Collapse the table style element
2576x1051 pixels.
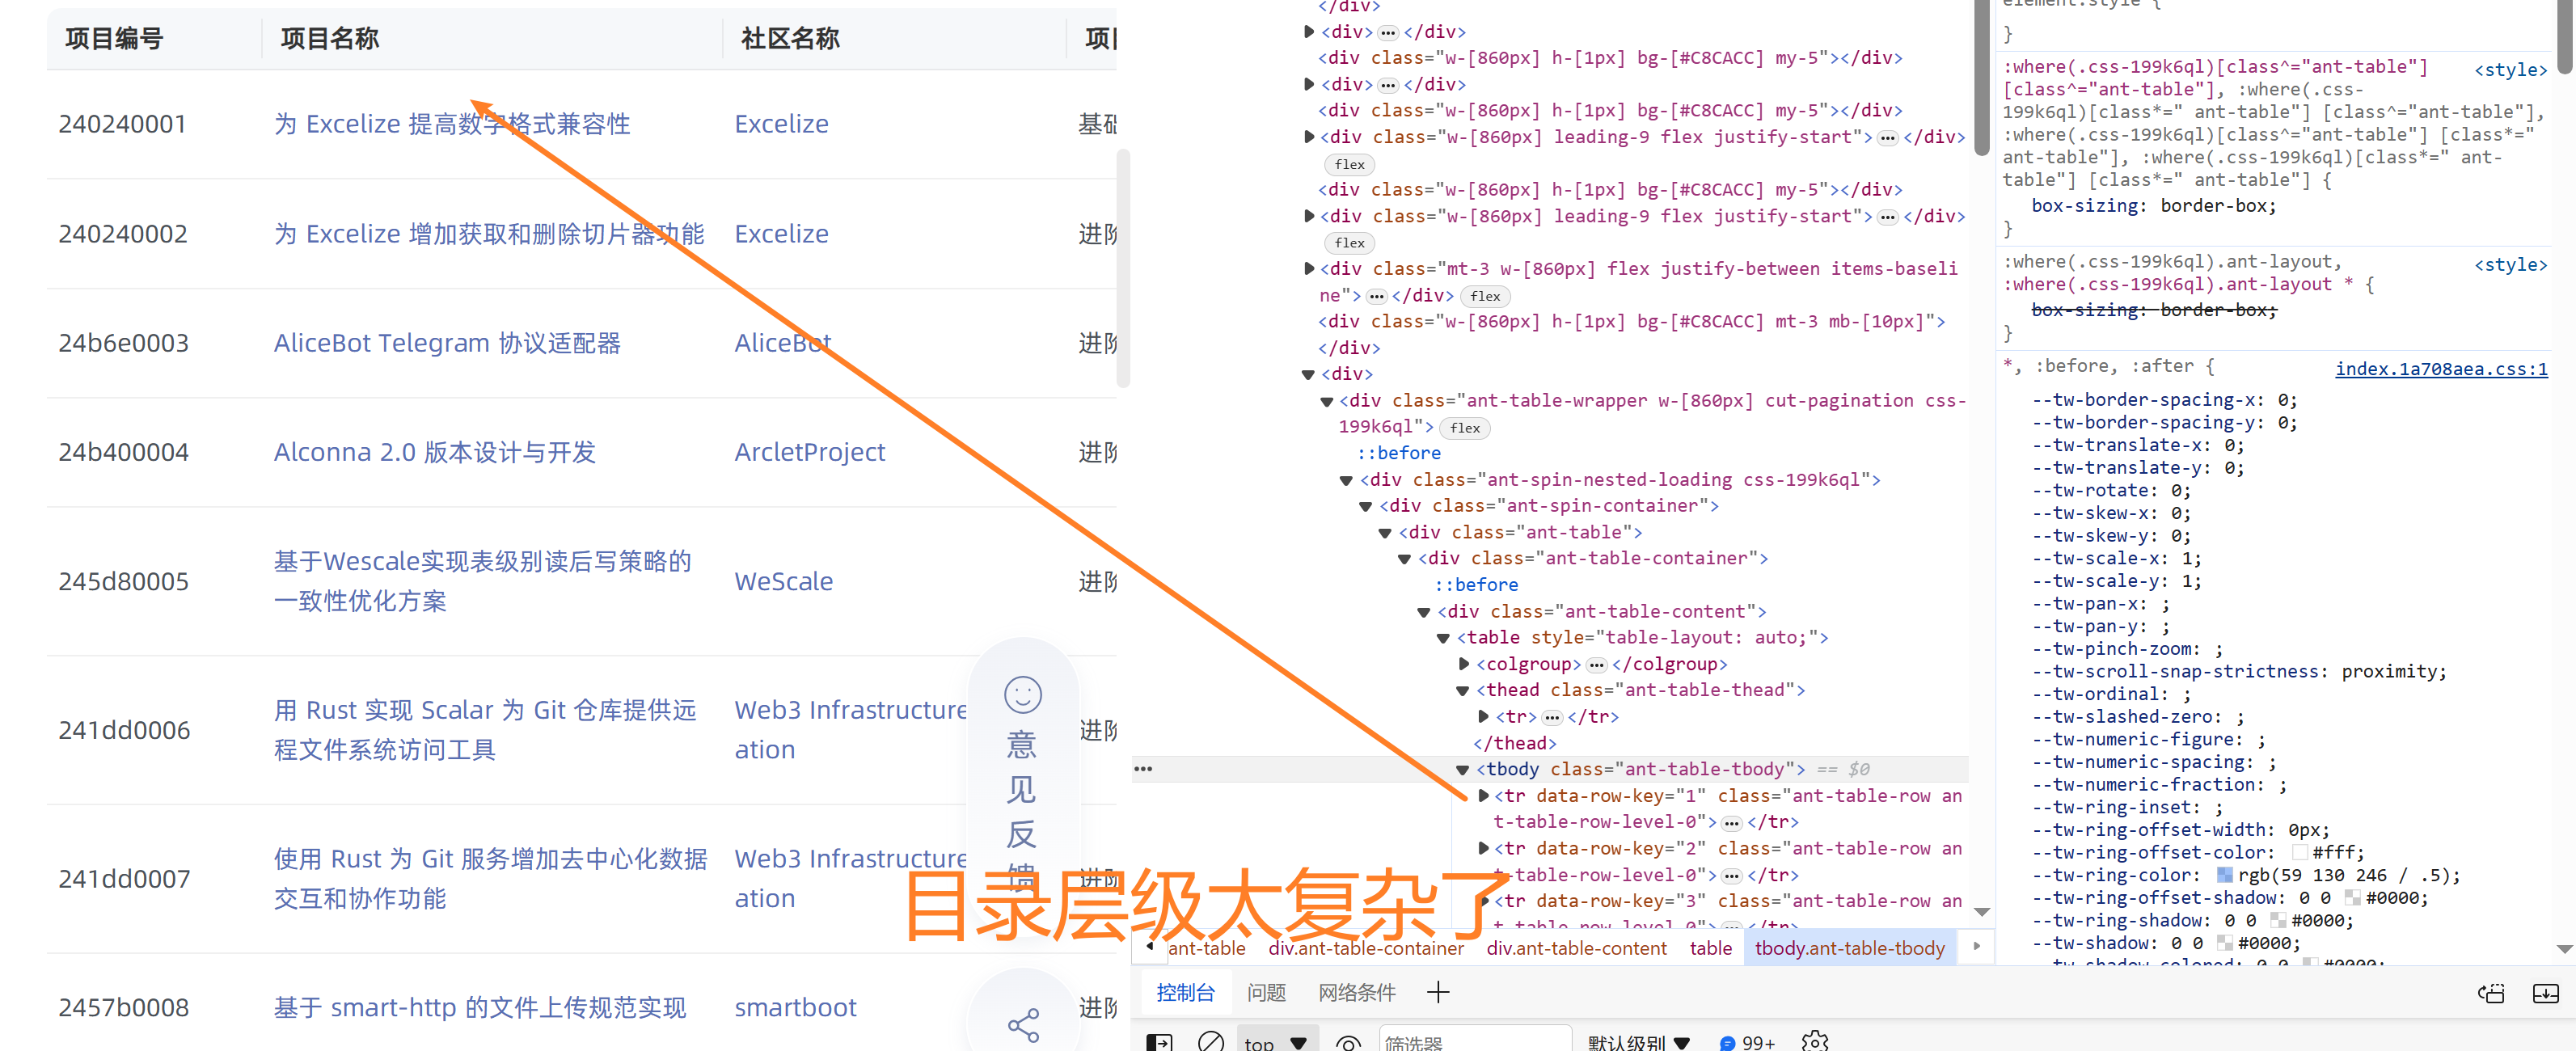1443,637
